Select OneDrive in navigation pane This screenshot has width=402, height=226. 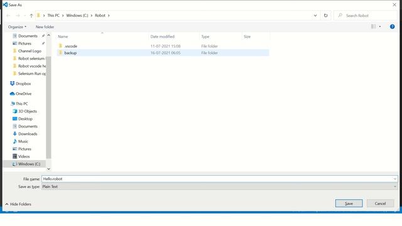click(x=24, y=94)
